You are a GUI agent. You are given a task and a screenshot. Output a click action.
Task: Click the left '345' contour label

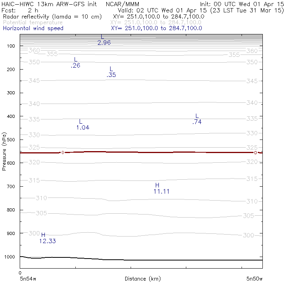coord(34,81)
